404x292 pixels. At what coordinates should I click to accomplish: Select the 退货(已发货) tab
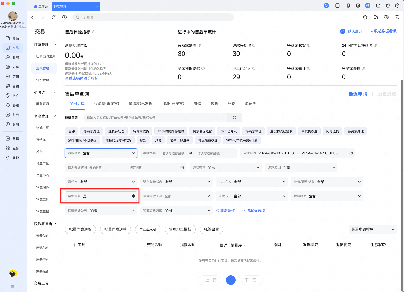point(173,104)
